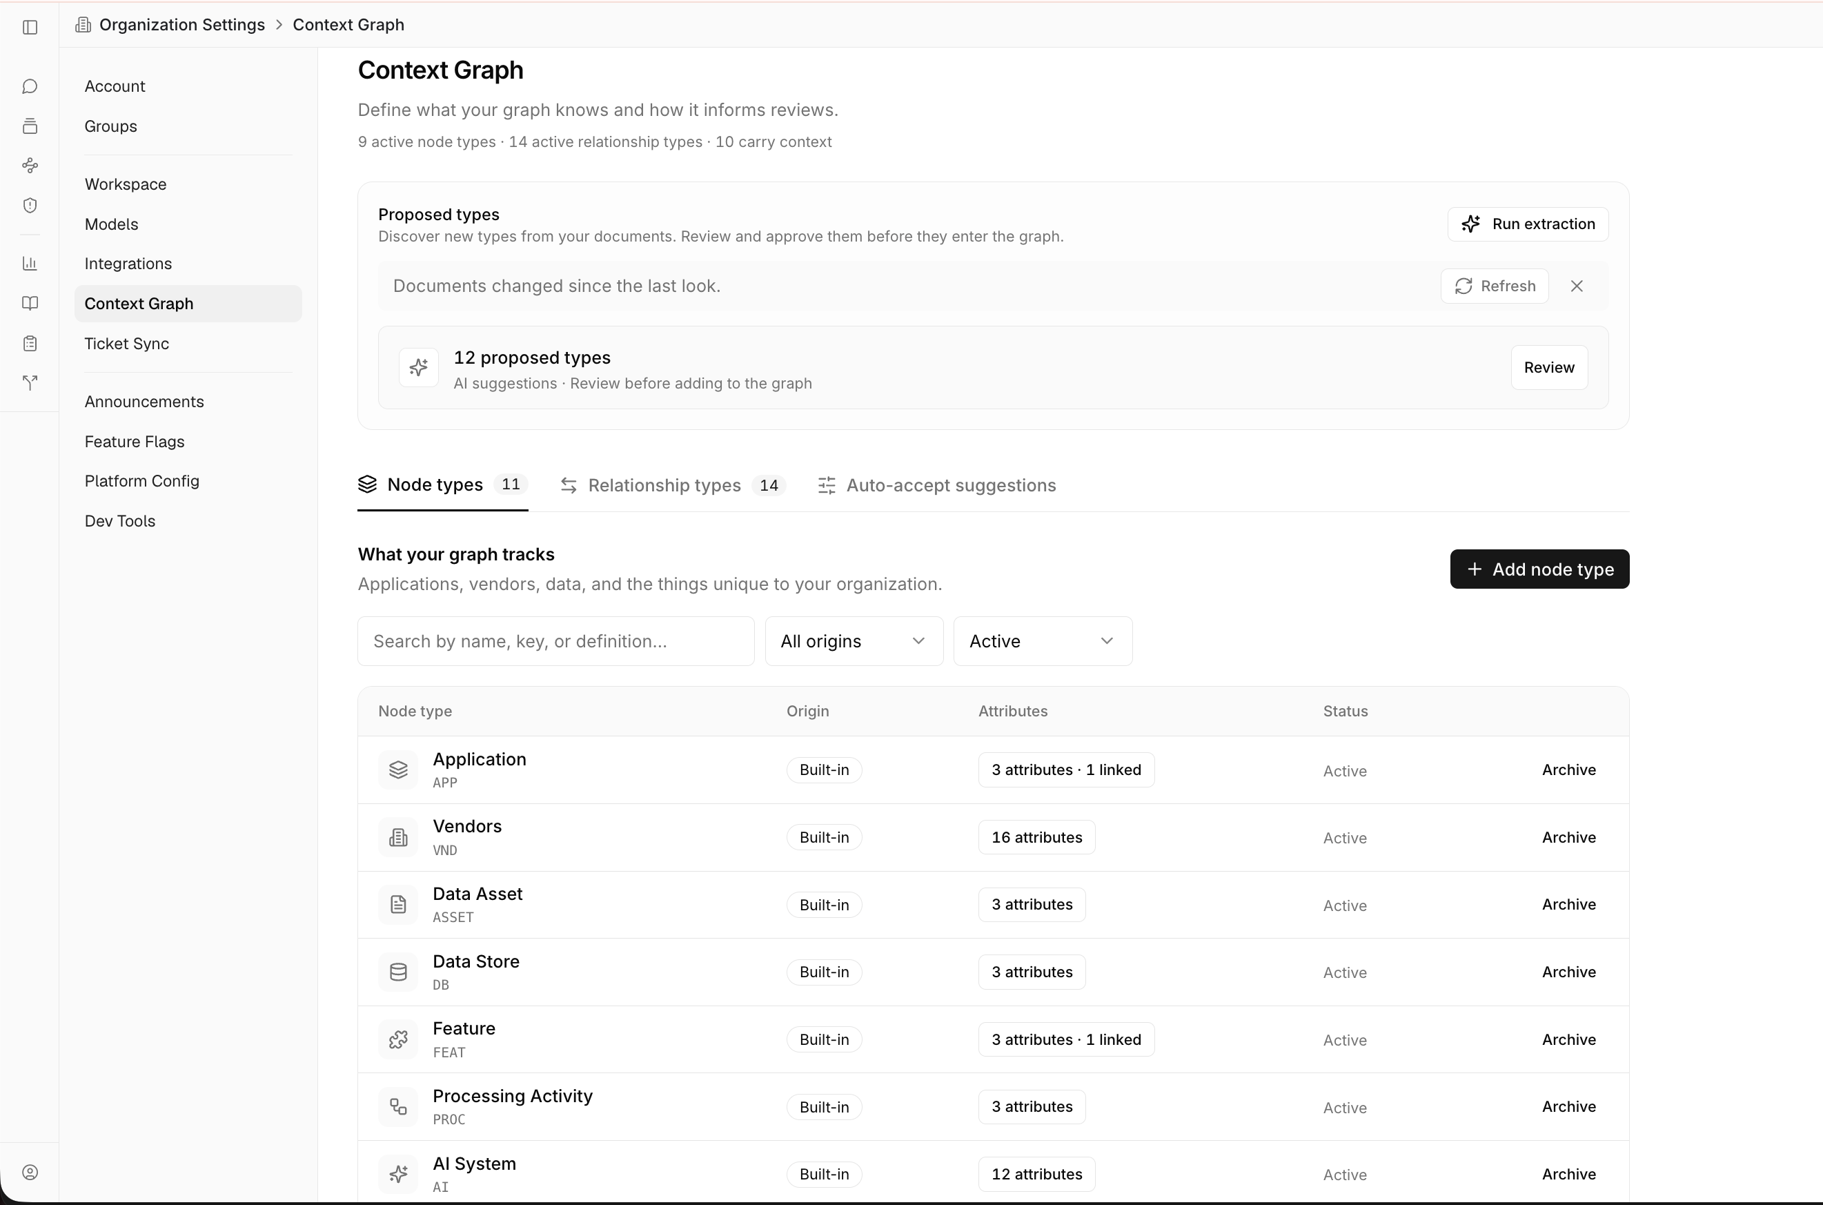Open the user profile icon at bottom left
Screen dimensions: 1823x1205
(x=30, y=1172)
